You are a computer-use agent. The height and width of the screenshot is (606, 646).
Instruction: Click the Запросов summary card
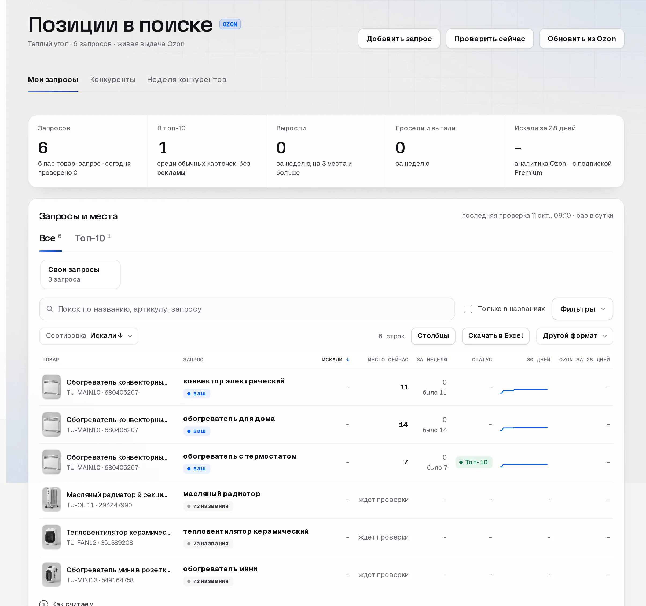point(88,151)
